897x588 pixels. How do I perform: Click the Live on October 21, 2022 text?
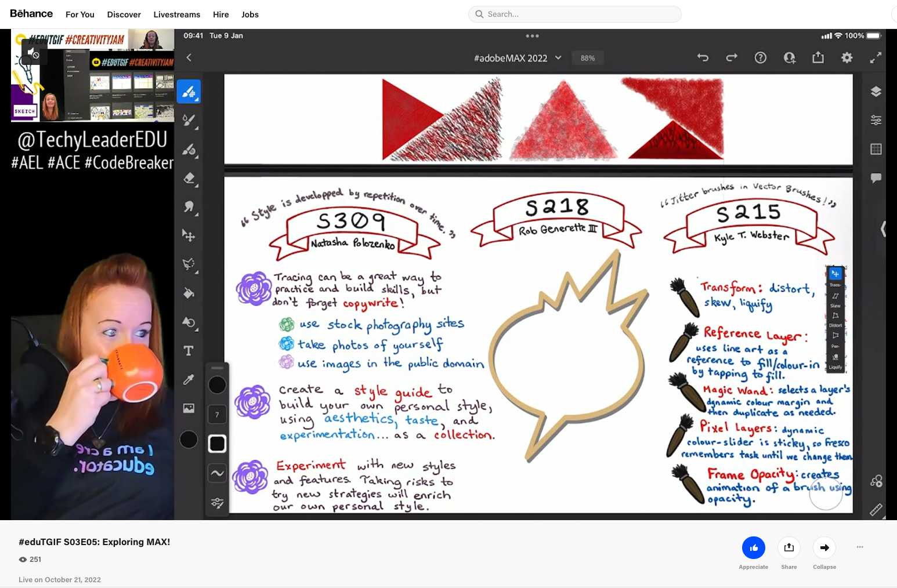pos(60,580)
